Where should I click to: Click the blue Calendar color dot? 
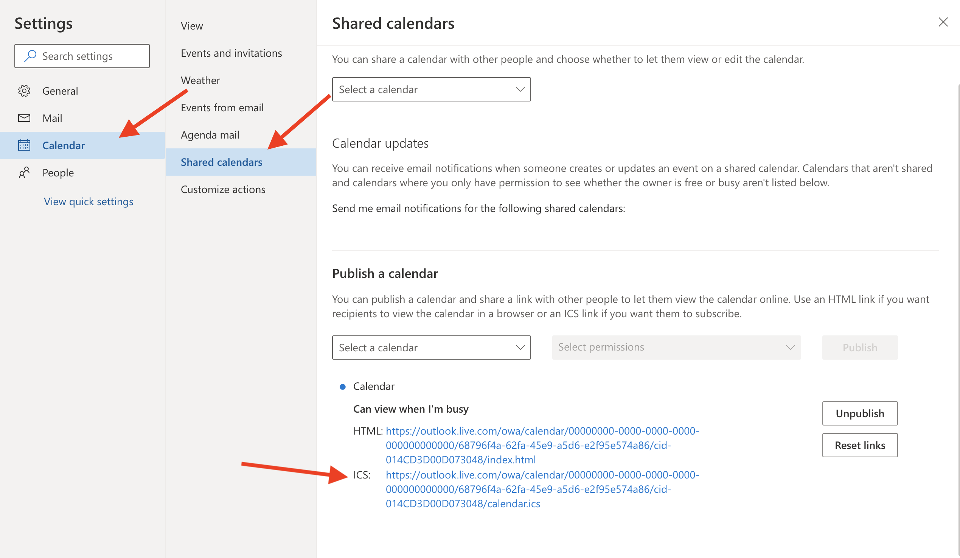[x=343, y=386]
